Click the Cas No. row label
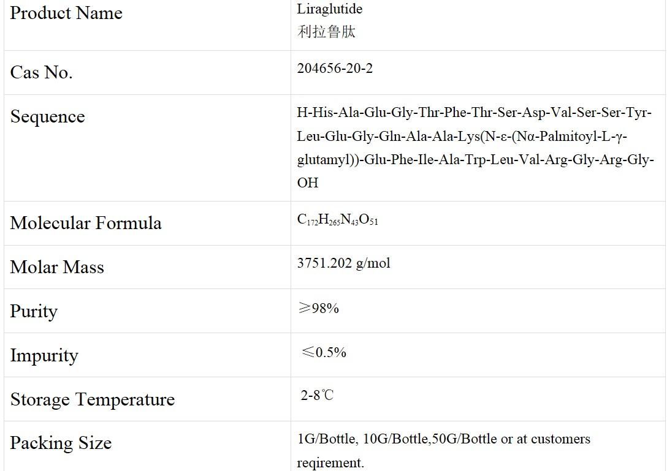The image size is (667, 471). 42,72
